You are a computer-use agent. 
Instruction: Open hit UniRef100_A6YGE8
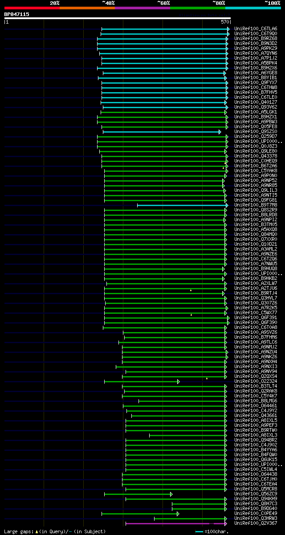[x=256, y=73]
